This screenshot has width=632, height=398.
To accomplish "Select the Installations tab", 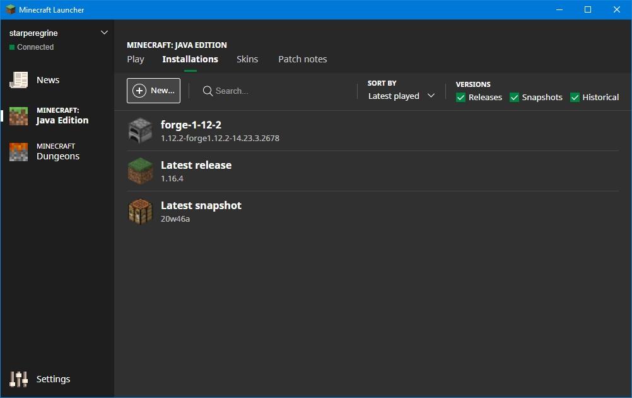I will (190, 59).
